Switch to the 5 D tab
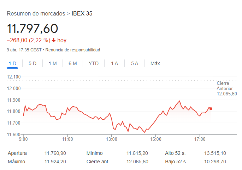The width and height of the screenshot is (242, 170). (33, 64)
